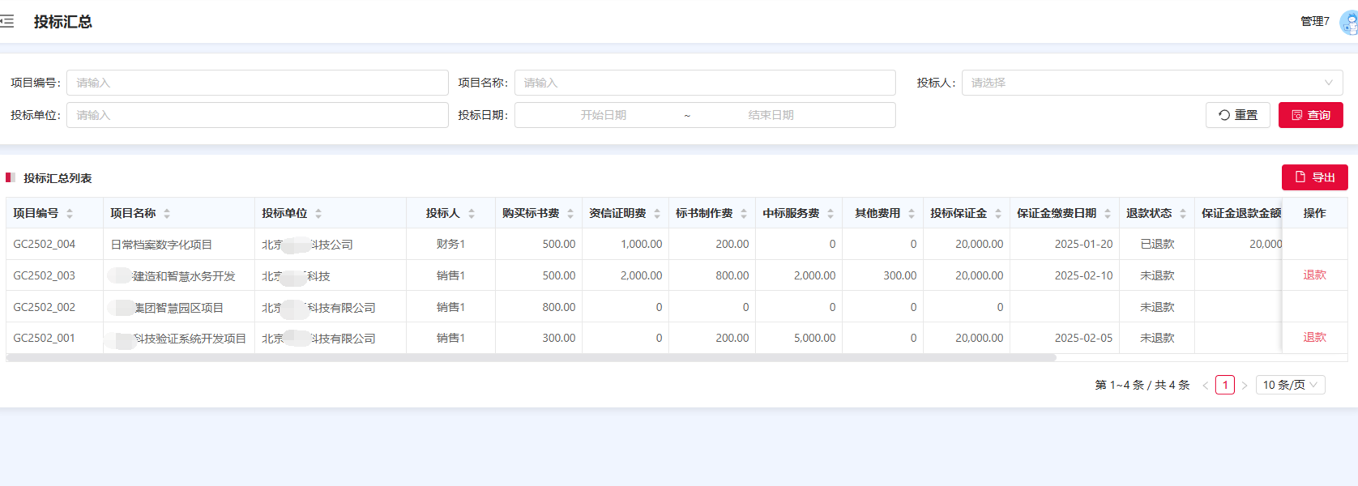This screenshot has width=1358, height=486.
Task: Sort by 购买标书费 column
Action: tap(570, 214)
